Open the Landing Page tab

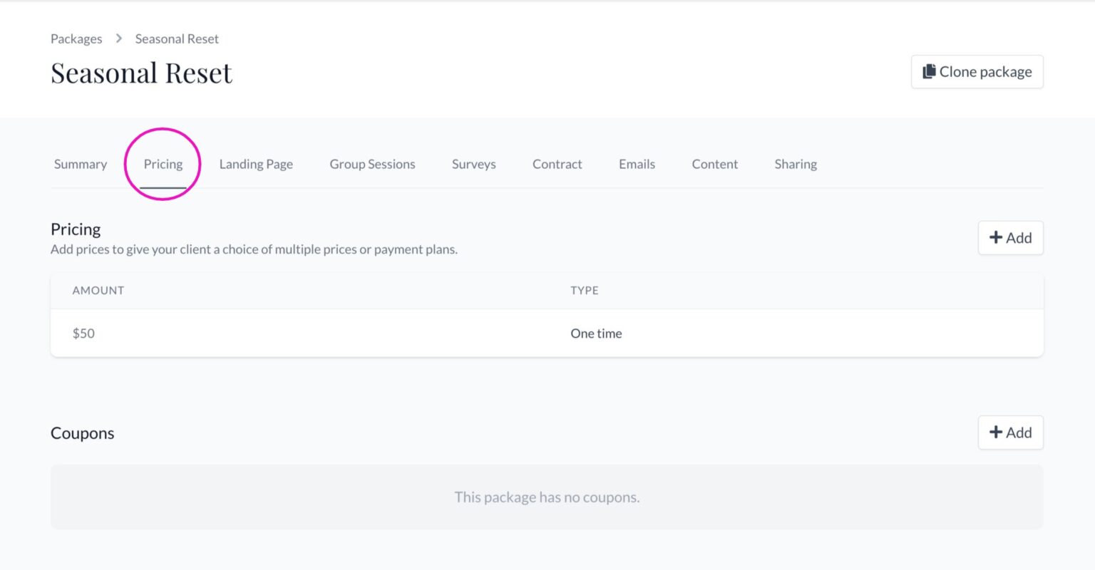(x=256, y=164)
